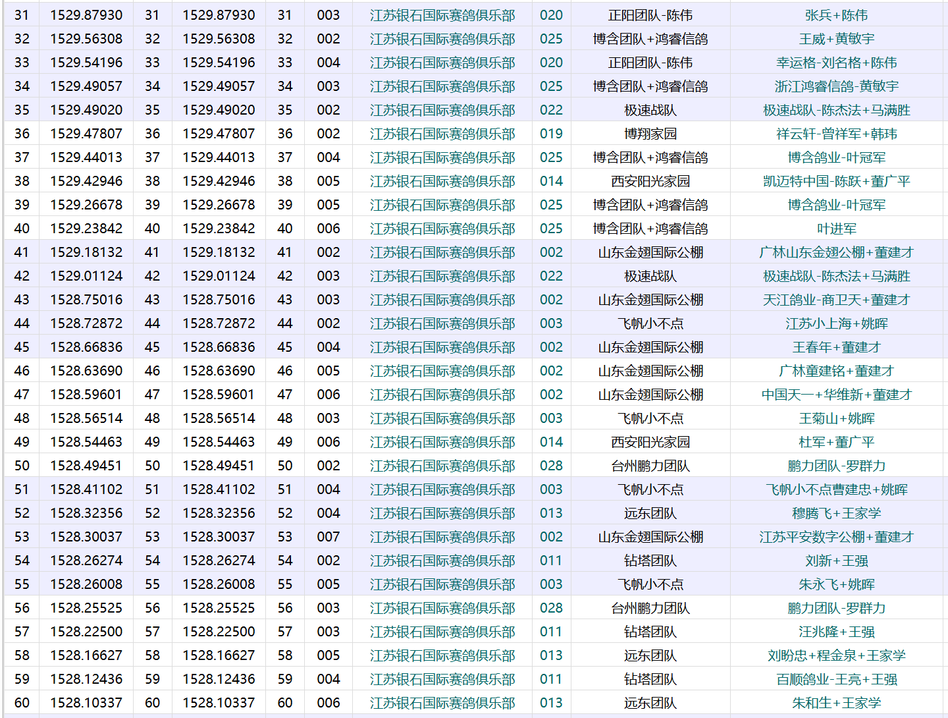
Task: Click owner 百顺鸽业-王亮+王强
Action: coord(836,679)
